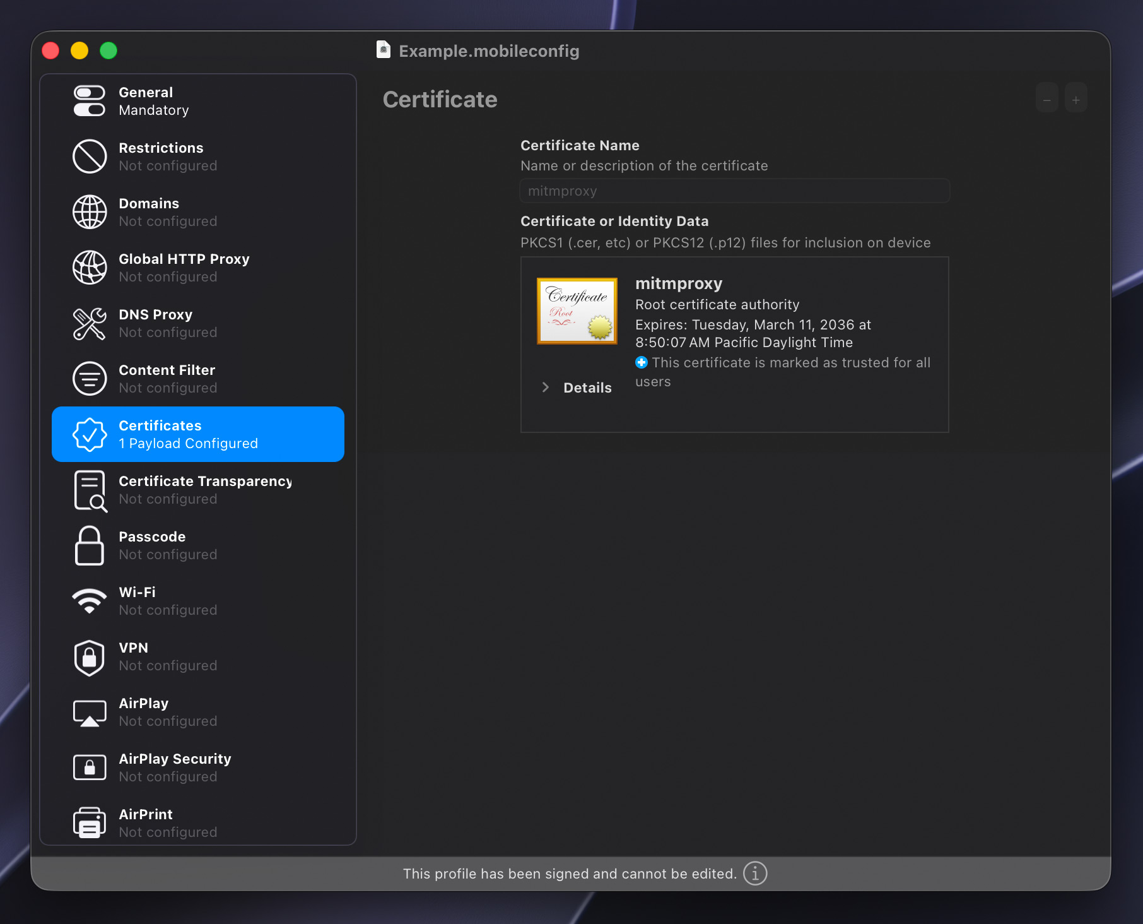Click the Restrictions prohibited-sign icon
Image resolution: width=1143 pixels, height=924 pixels.
90,157
